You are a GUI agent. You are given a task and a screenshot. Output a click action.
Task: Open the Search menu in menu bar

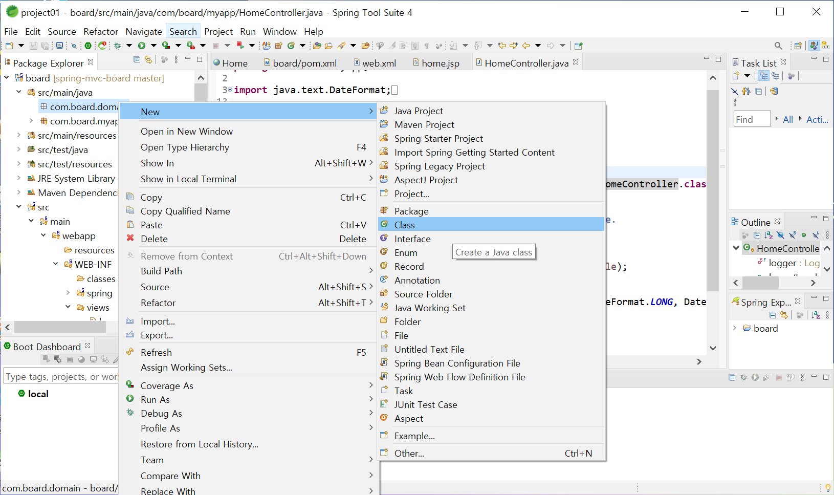click(183, 31)
